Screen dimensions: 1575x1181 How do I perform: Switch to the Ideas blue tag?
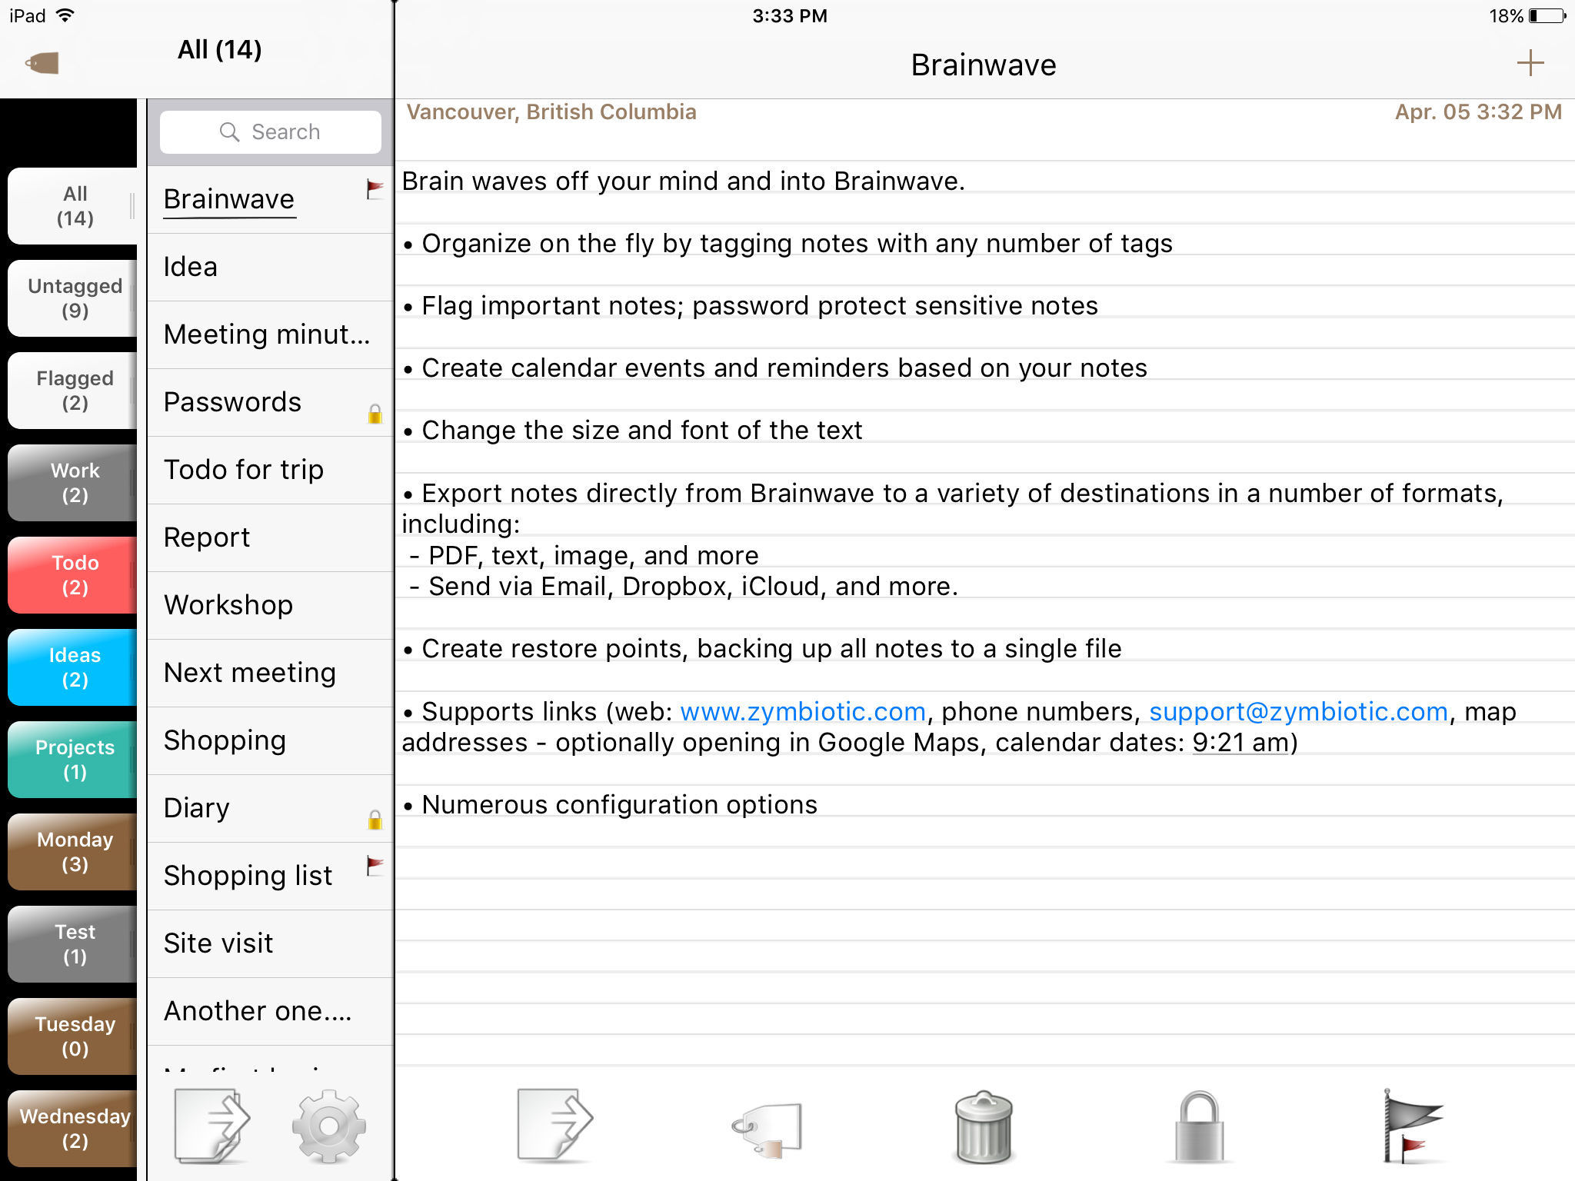[x=74, y=667]
